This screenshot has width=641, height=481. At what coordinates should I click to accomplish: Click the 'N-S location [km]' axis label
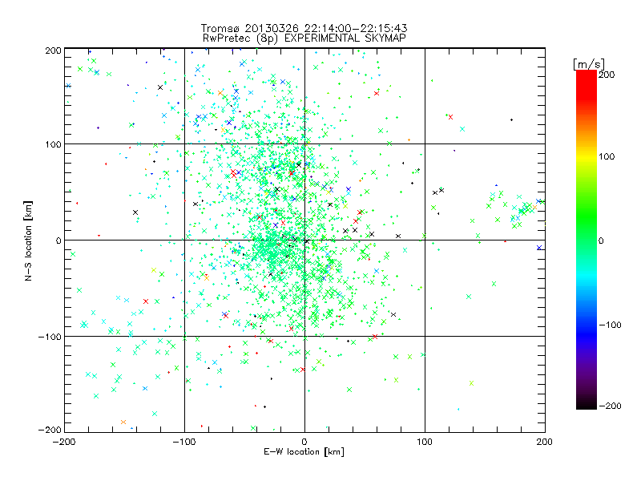[28, 240]
